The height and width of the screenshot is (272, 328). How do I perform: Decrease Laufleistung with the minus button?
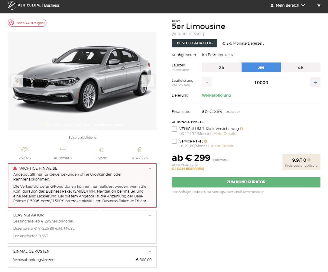pos(207,82)
